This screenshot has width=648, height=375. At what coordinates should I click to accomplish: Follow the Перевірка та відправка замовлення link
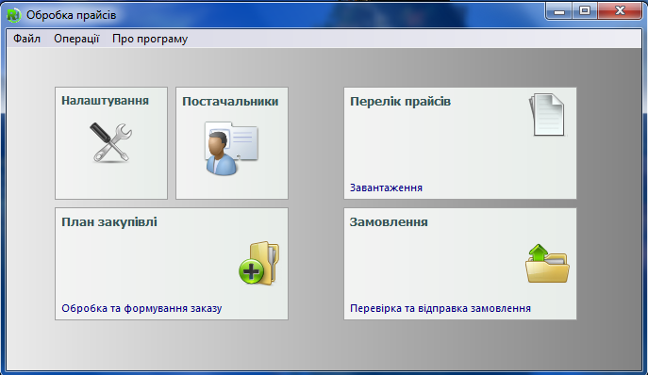[x=440, y=308]
